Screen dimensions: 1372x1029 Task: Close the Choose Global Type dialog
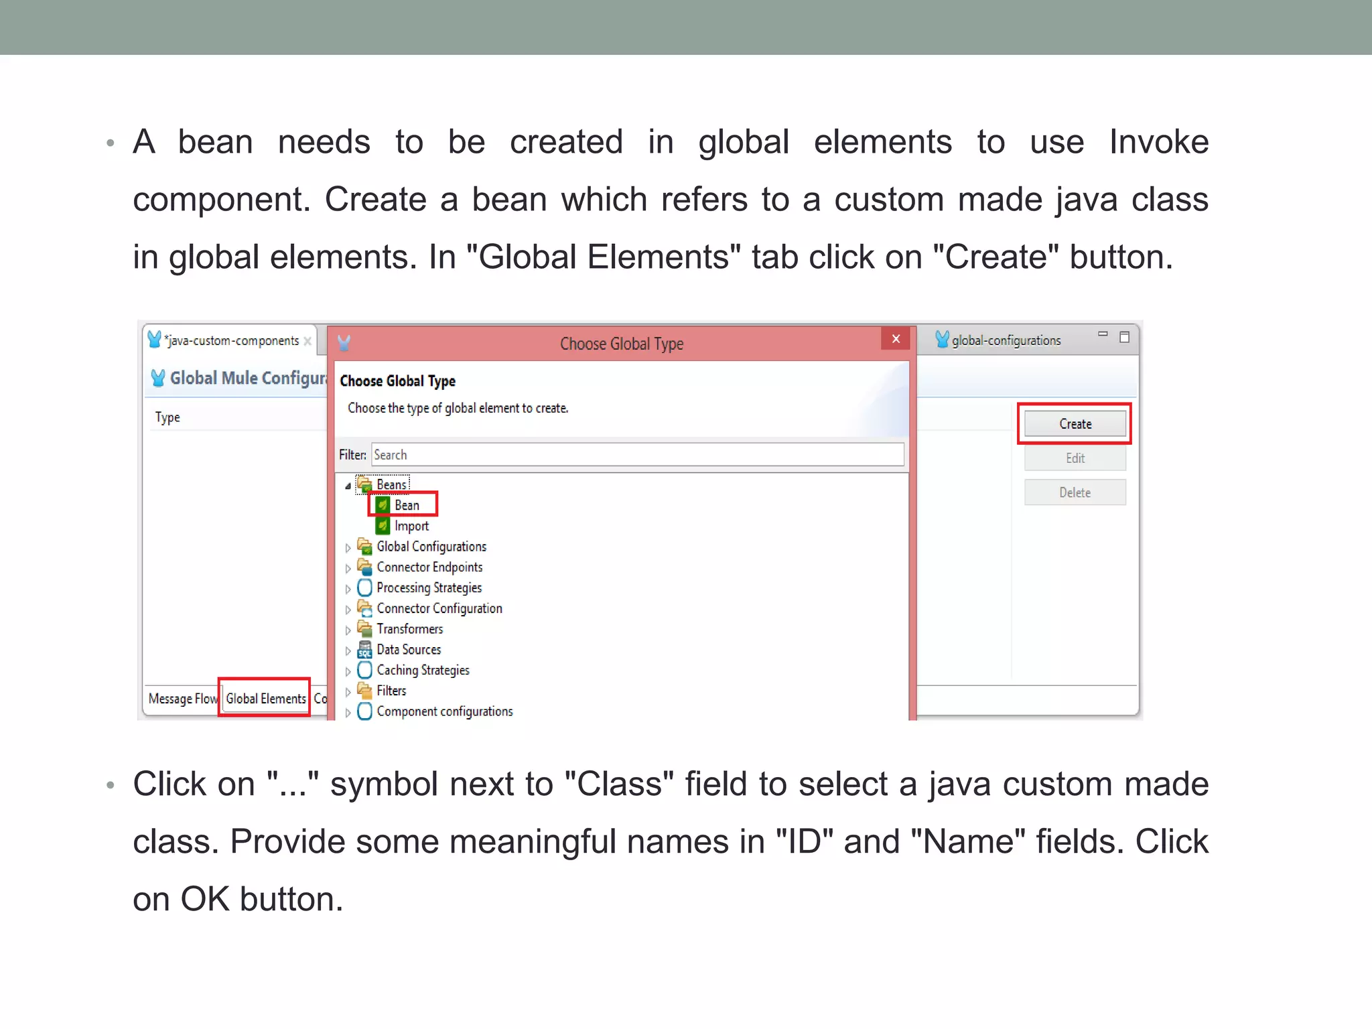pos(896,339)
